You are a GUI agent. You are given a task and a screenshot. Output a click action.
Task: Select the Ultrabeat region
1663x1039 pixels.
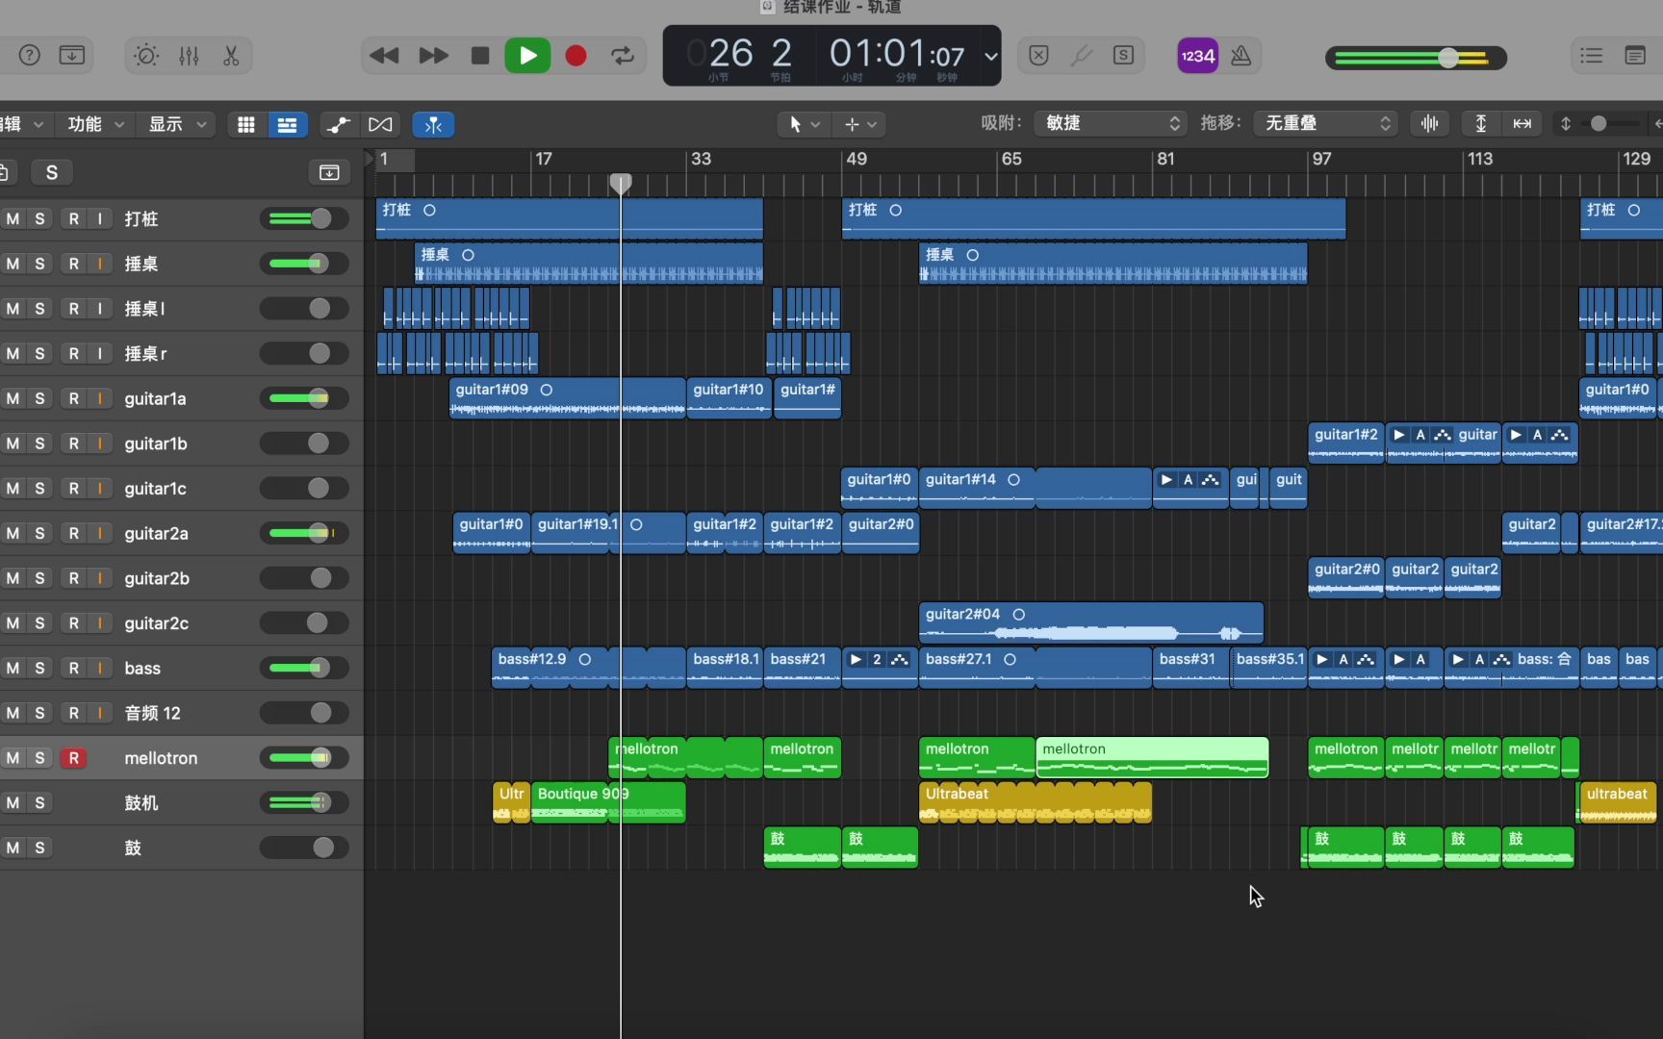pyautogui.click(x=1035, y=802)
